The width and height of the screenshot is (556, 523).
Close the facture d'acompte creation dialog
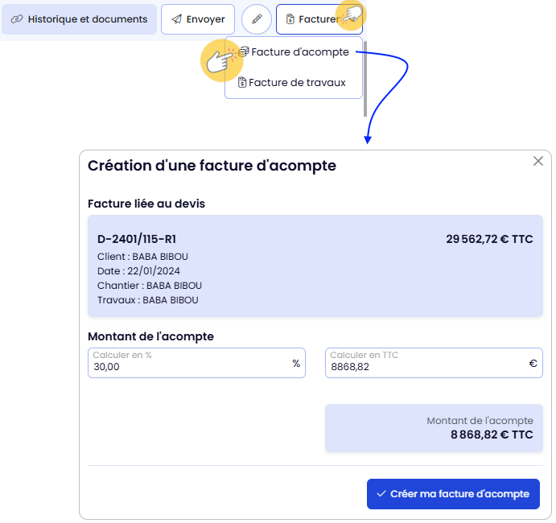[x=538, y=161]
